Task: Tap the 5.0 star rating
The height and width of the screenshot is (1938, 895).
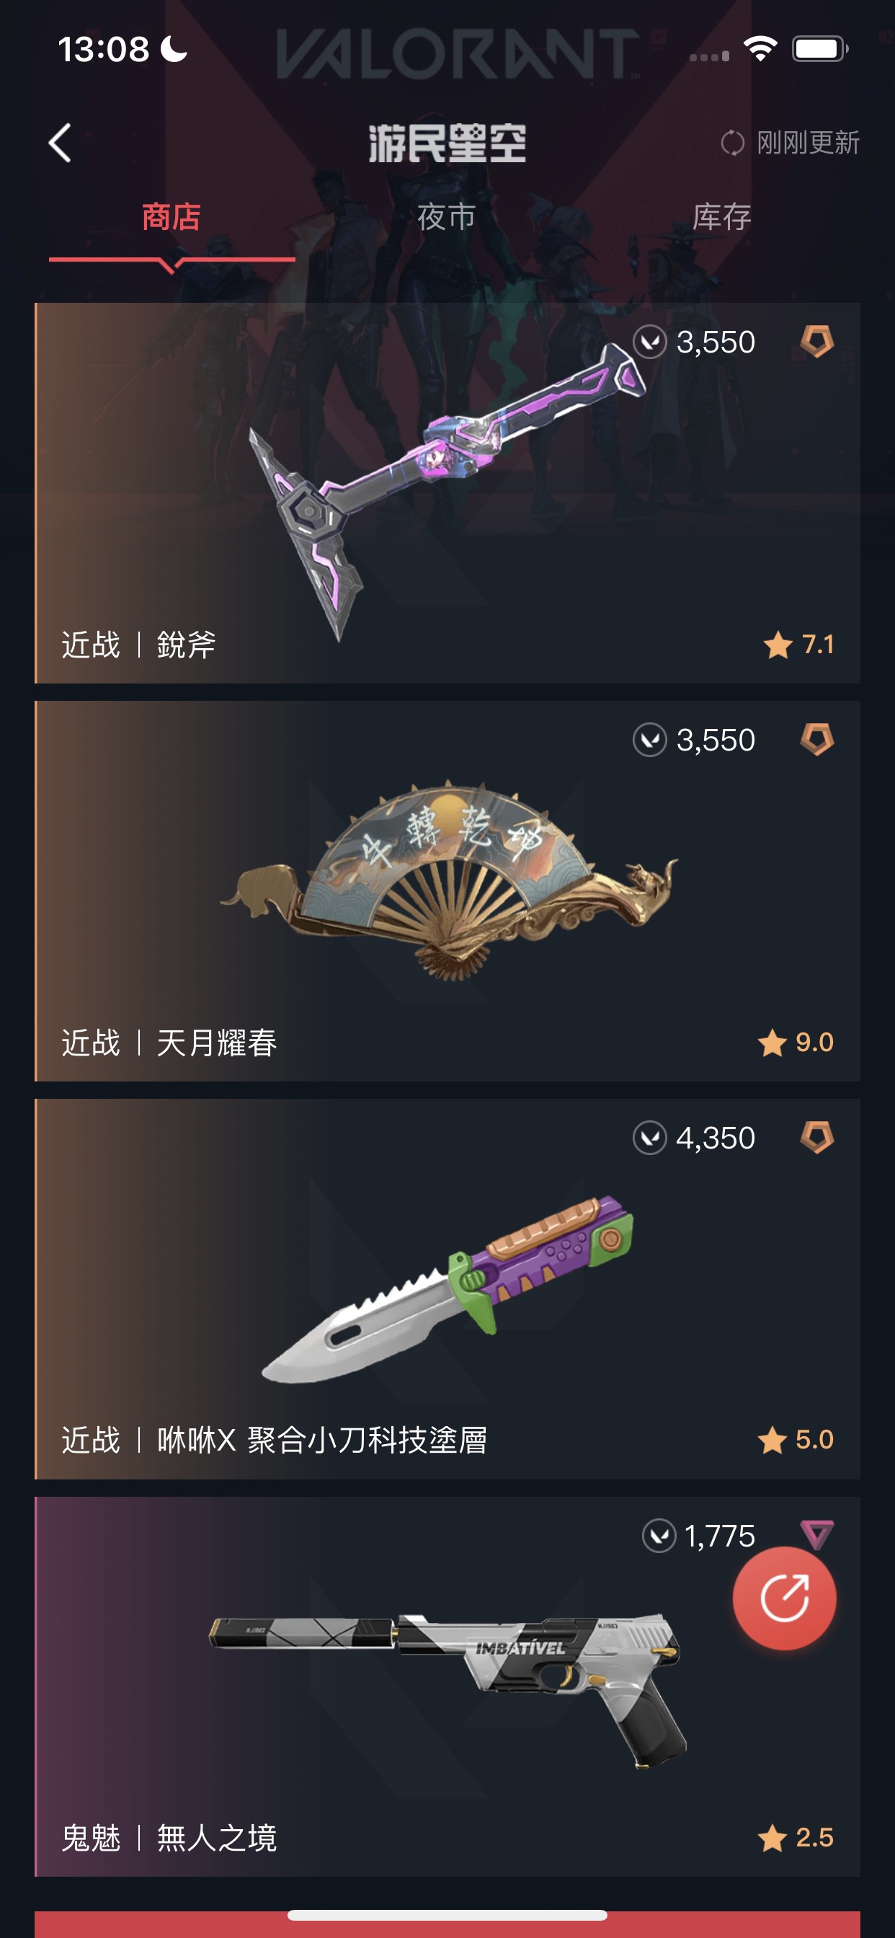Action: [796, 1440]
